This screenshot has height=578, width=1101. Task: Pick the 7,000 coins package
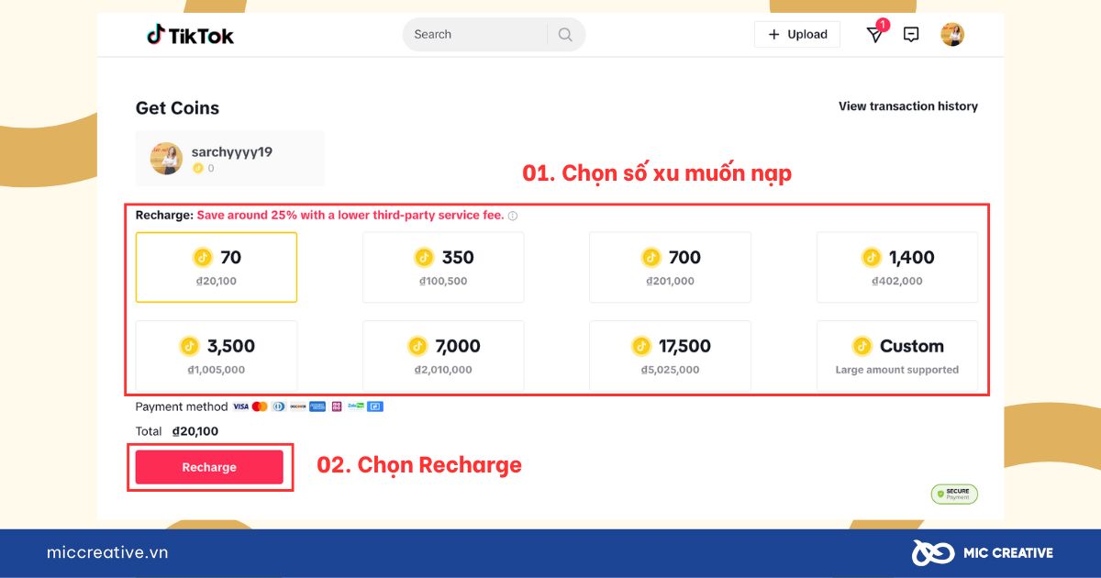[443, 356]
